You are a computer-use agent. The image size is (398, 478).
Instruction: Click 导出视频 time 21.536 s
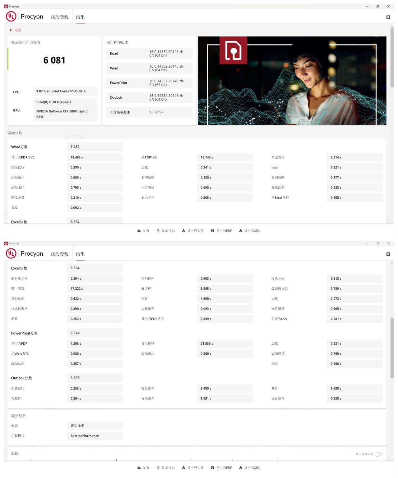[224, 343]
